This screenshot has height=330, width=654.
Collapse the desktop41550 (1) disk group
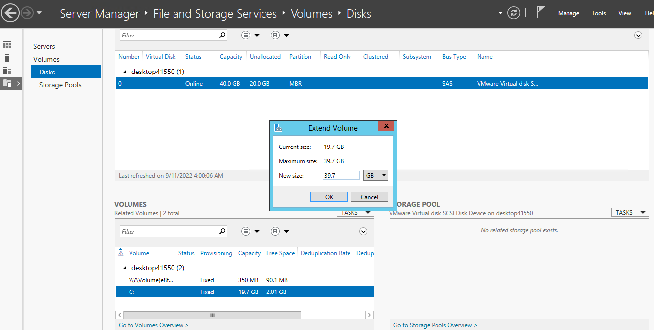pos(125,72)
